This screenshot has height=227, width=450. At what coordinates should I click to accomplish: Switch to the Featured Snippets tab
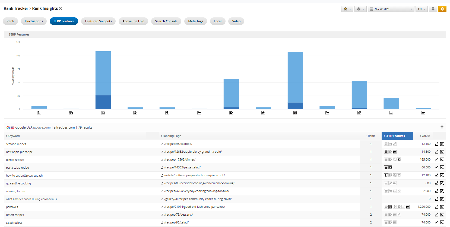98,21
